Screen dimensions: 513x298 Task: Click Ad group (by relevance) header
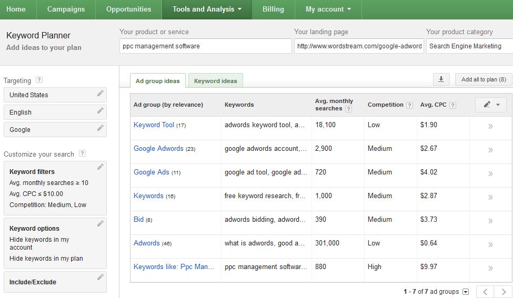click(x=168, y=105)
